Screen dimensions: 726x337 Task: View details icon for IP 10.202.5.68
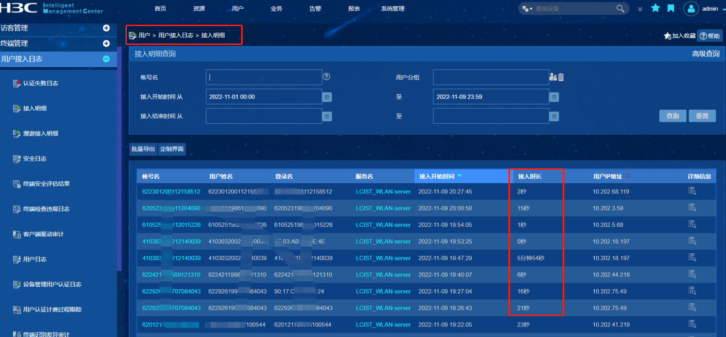click(x=692, y=224)
